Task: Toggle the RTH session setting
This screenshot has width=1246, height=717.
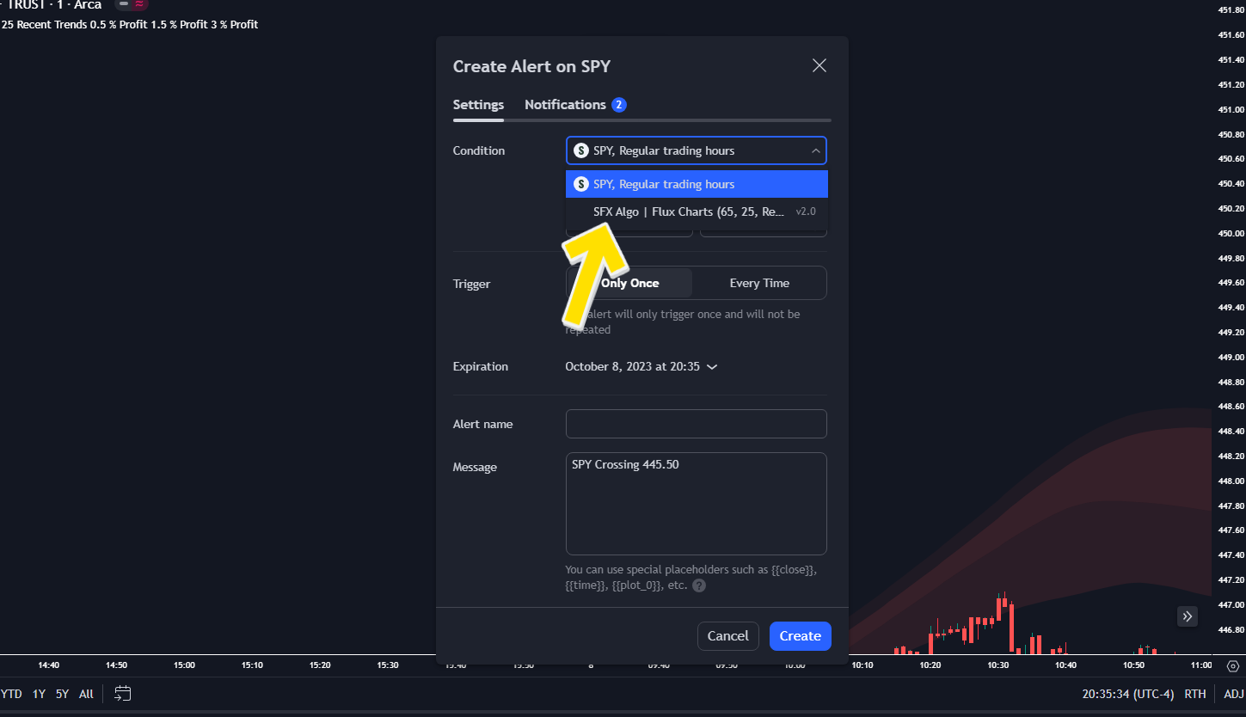Action: click(1195, 694)
